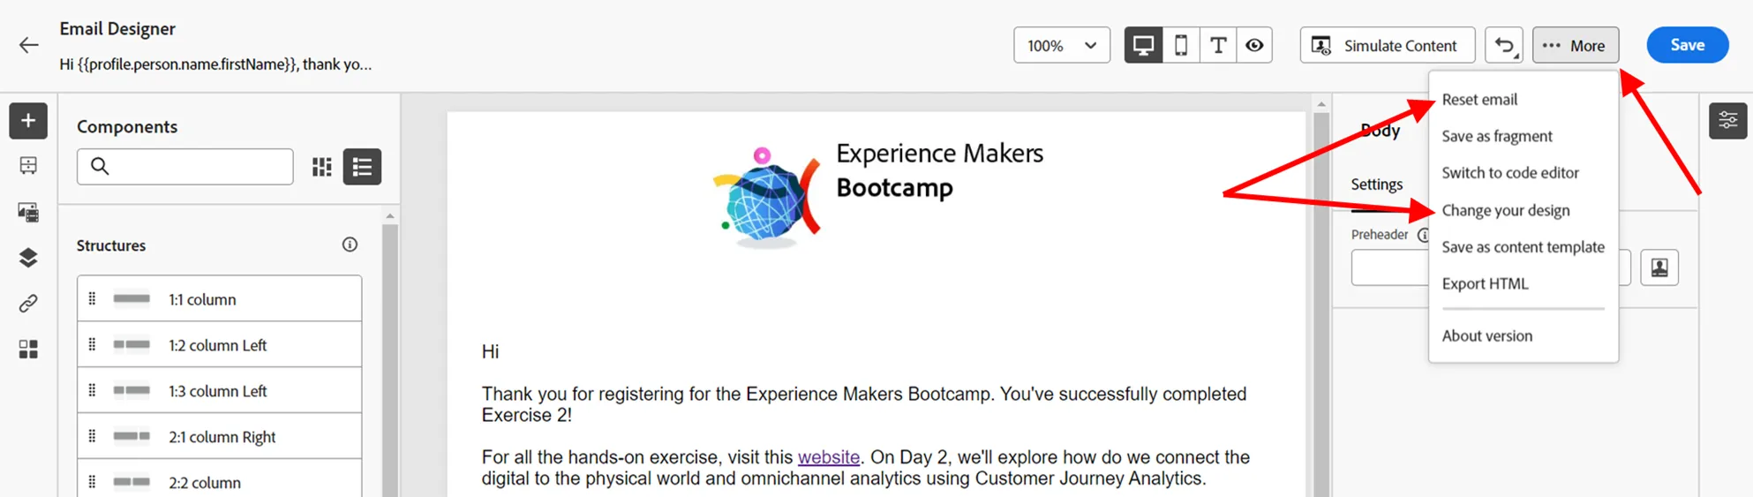
Task: Switch components to grid view
Action: tap(322, 167)
